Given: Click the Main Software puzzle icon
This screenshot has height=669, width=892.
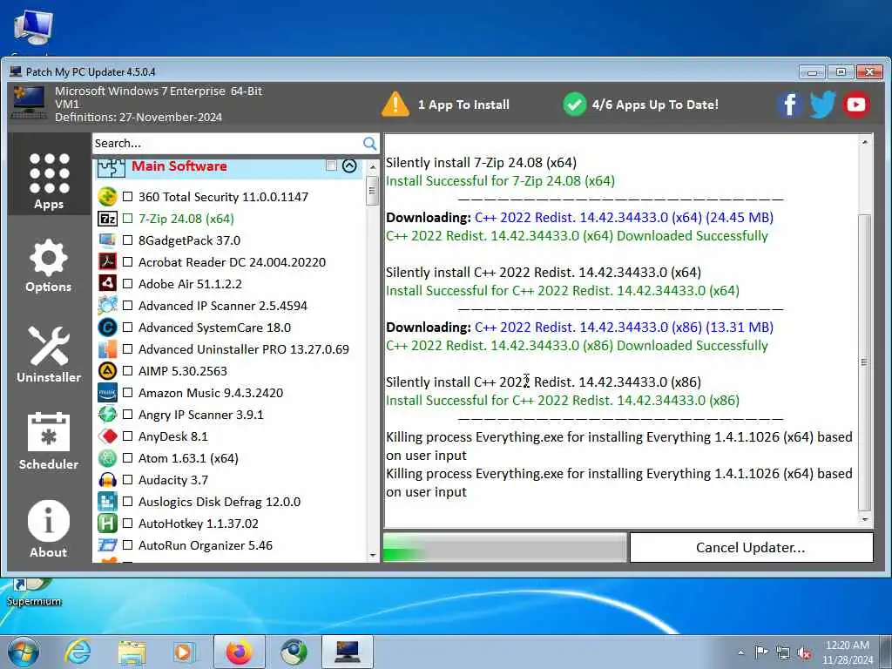Looking at the screenshot, I should tap(111, 168).
